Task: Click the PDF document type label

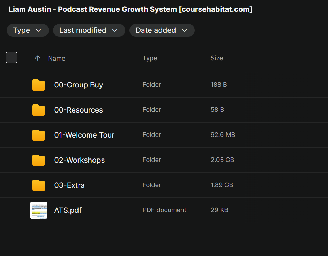Action: [x=164, y=210]
